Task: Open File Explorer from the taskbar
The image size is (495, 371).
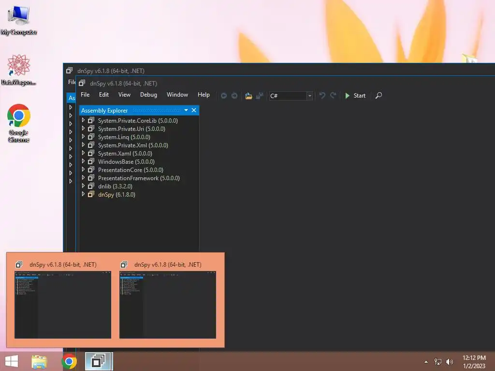Action: tap(39, 361)
